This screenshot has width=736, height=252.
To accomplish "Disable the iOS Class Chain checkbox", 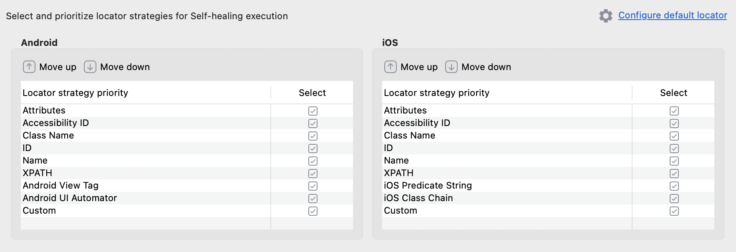I will 674,199.
